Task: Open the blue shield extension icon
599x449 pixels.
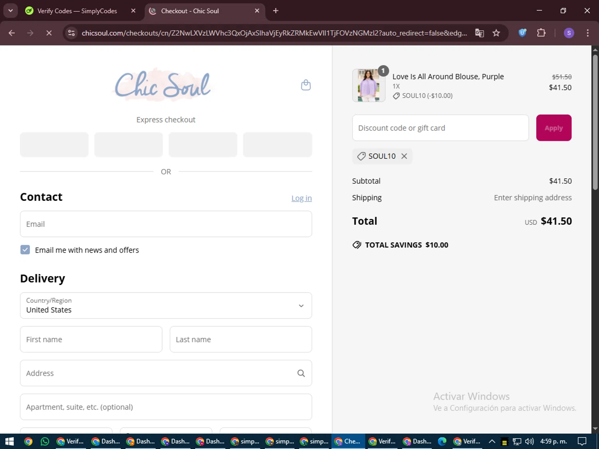Action: coord(522,33)
